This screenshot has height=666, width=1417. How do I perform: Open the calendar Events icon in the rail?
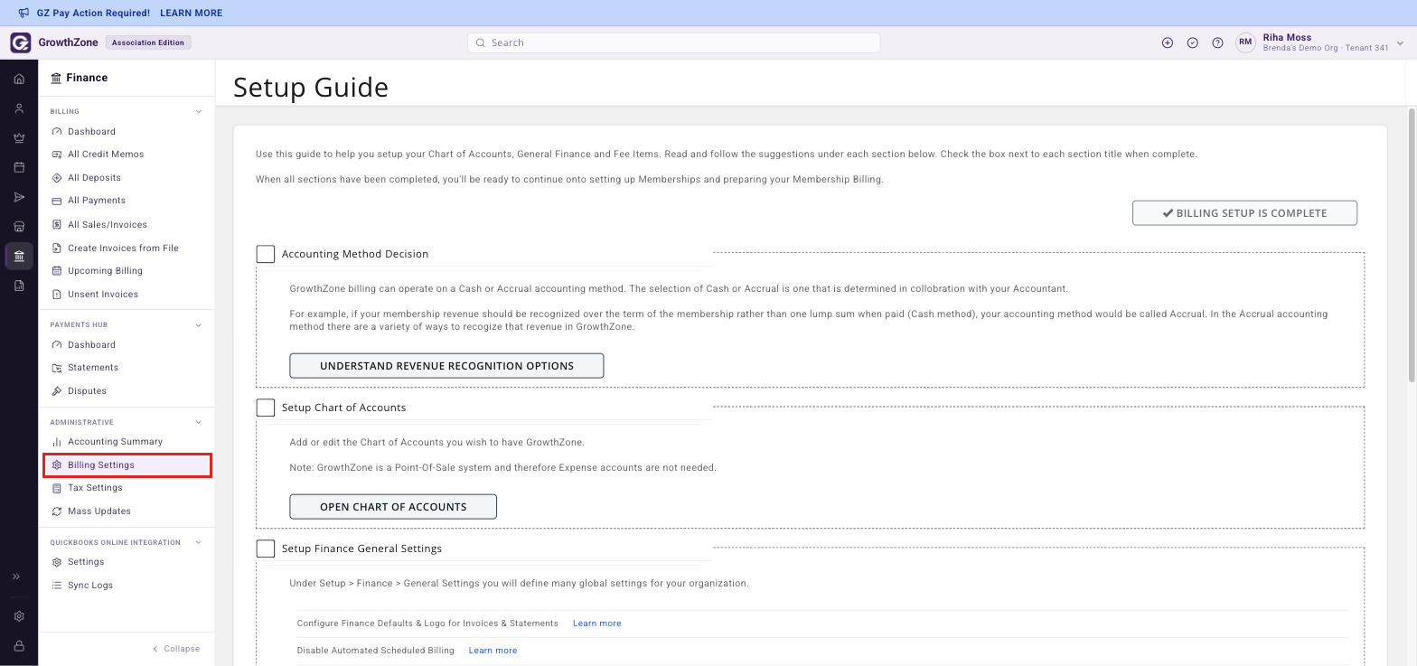coord(19,167)
